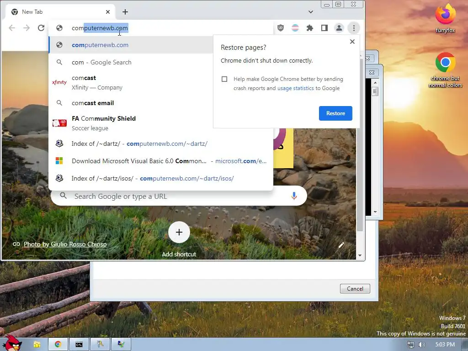Open the hammer tools taskbar icon
This screenshot has height=351, width=468.
pos(100,345)
